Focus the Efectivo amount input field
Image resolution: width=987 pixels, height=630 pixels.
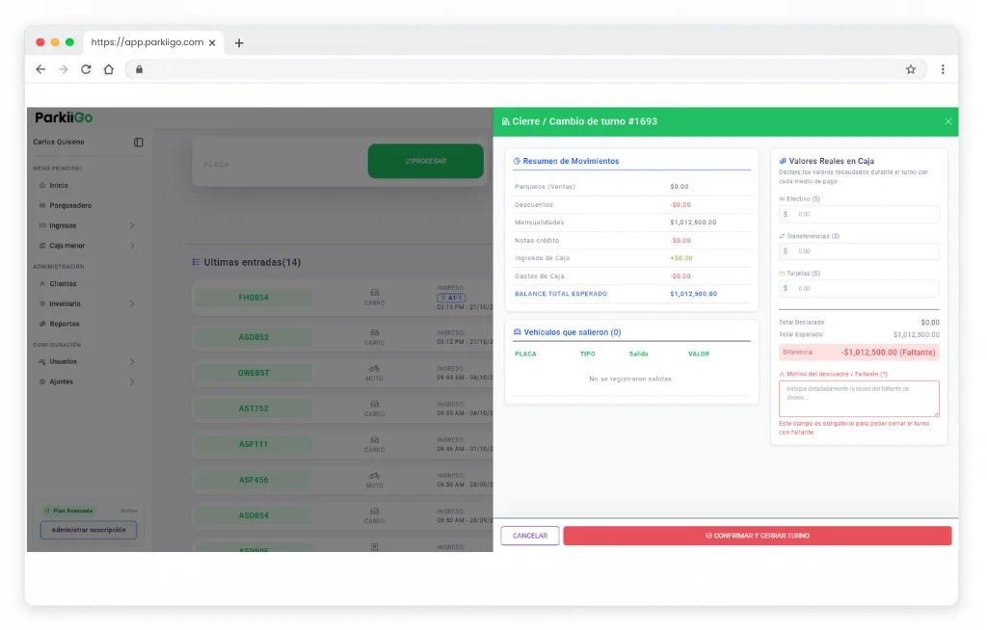coord(859,214)
